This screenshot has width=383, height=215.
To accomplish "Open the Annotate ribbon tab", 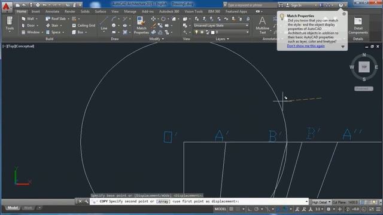I will tap(52, 11).
